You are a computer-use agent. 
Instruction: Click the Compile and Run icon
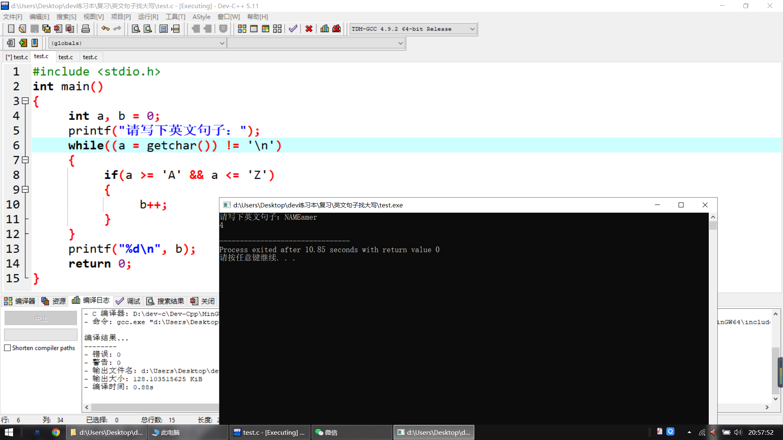click(x=265, y=29)
